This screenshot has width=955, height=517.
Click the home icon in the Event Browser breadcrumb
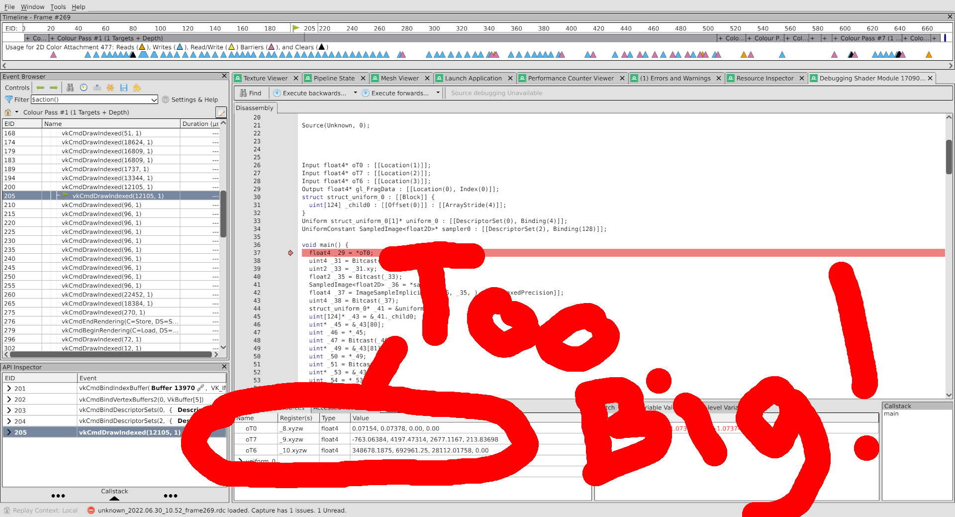(x=8, y=112)
